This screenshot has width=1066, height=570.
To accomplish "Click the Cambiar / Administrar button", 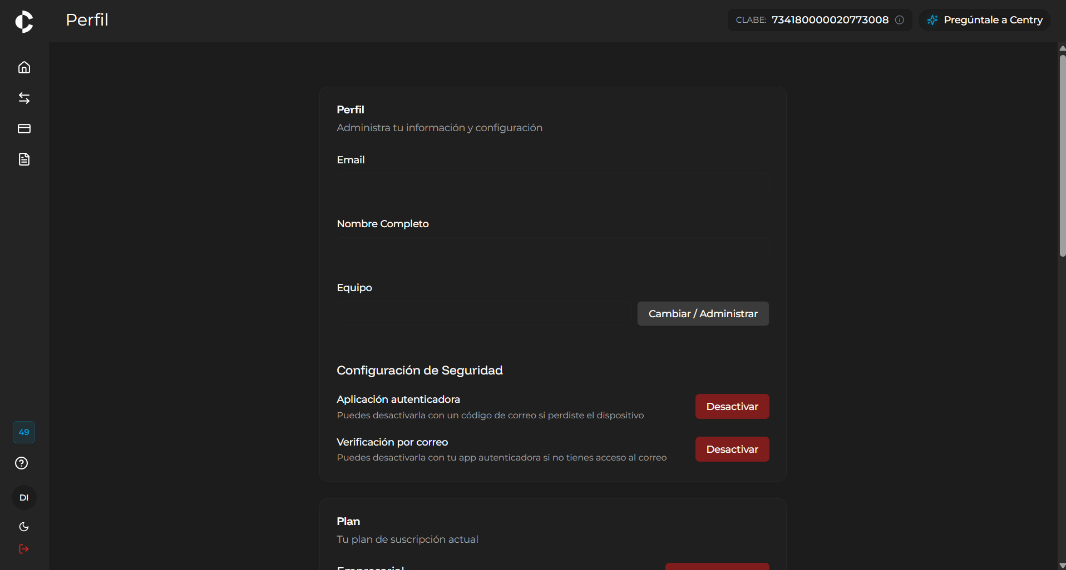I will [x=703, y=314].
